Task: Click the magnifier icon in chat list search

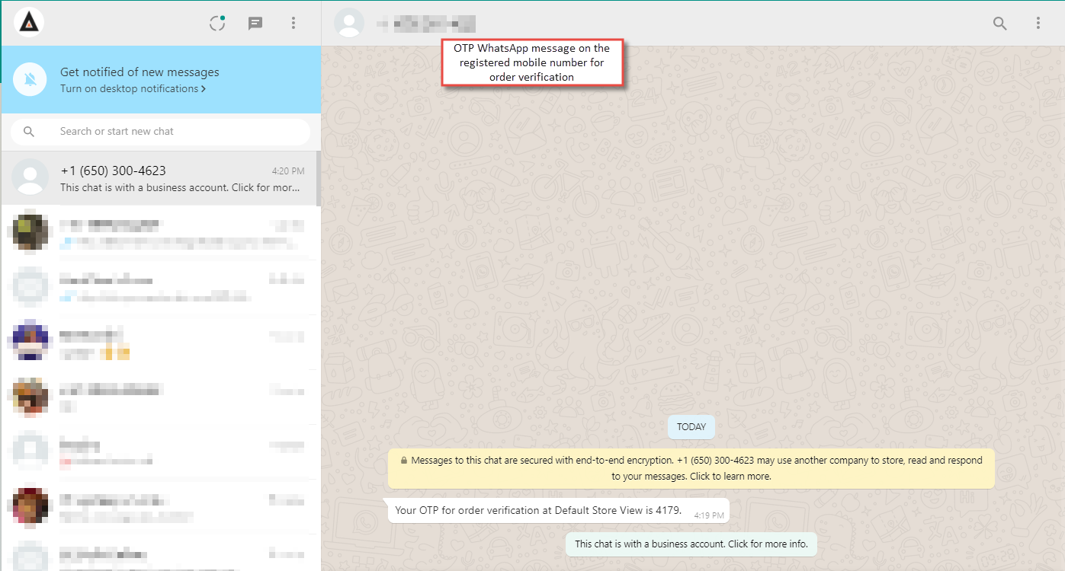Action: [29, 132]
